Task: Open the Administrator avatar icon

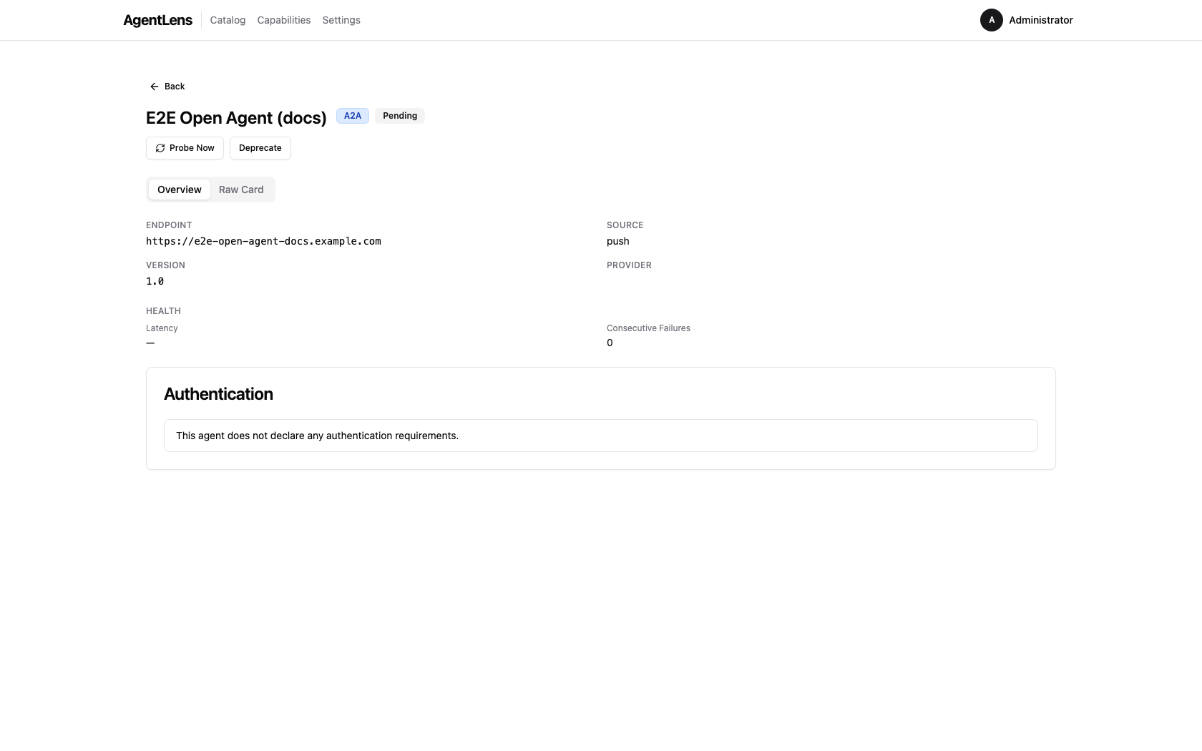Action: pos(991,20)
